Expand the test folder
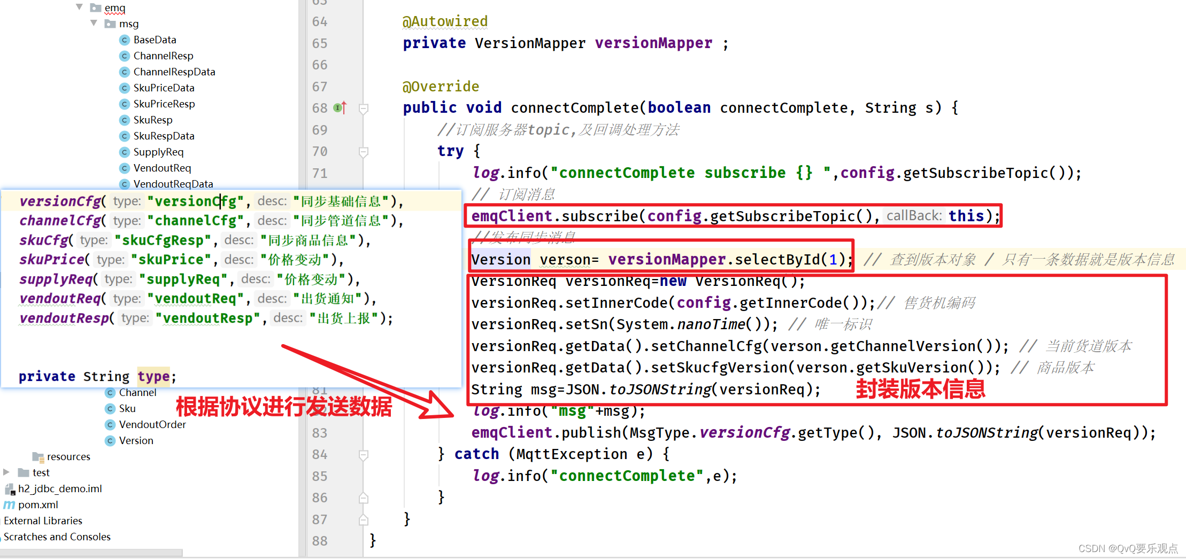This screenshot has height=559, width=1186. [6, 472]
